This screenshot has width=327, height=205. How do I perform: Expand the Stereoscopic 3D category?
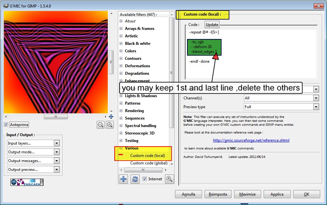121,133
